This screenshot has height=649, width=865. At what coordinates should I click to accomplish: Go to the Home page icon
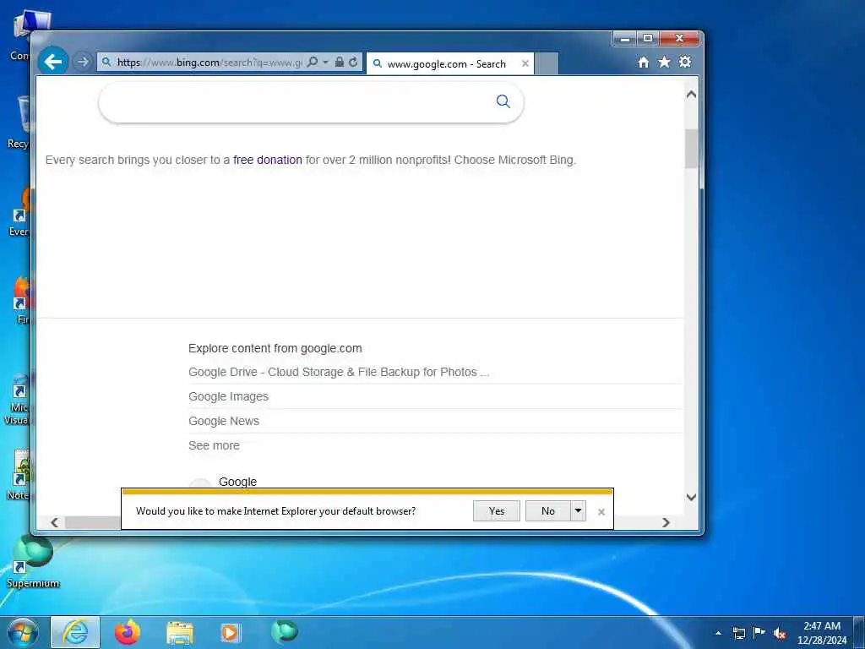(643, 63)
